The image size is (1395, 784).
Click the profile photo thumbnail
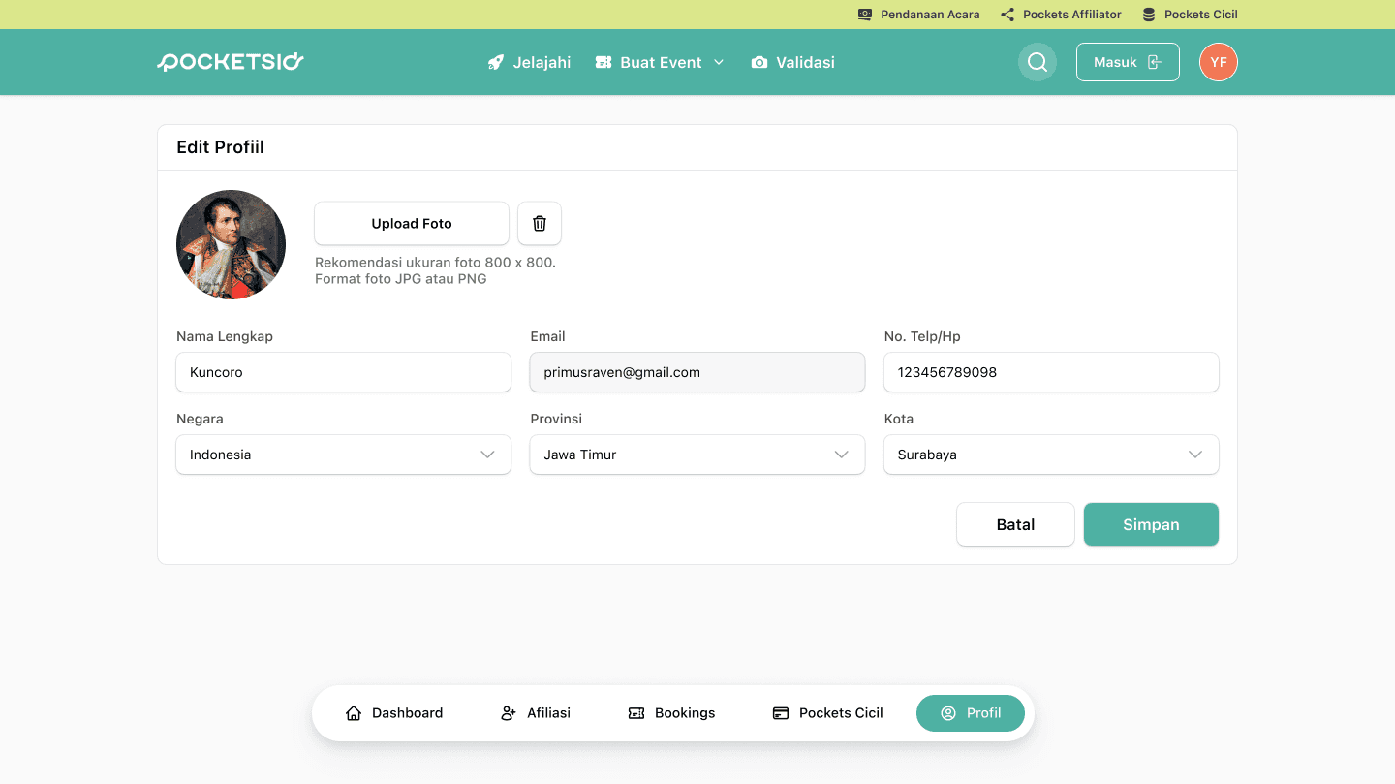coord(231,244)
